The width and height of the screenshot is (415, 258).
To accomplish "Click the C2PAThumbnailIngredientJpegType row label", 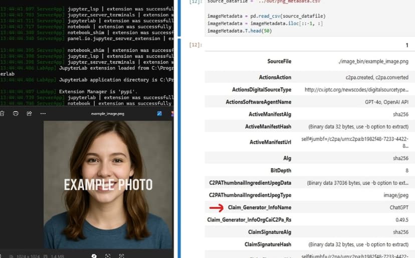I will (x=250, y=195).
